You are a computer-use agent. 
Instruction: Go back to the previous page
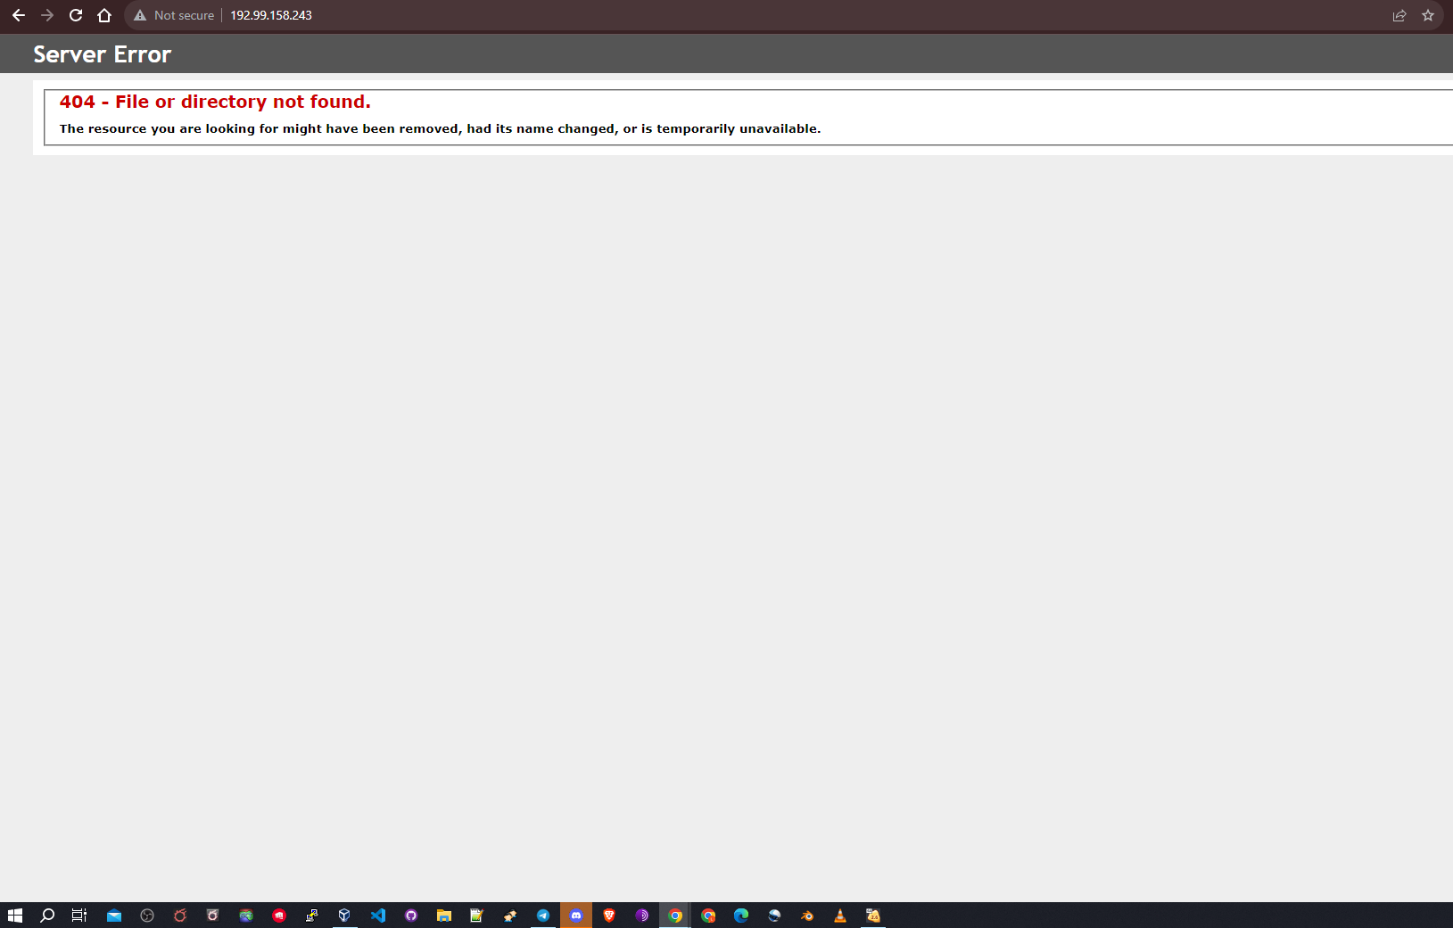(x=19, y=15)
